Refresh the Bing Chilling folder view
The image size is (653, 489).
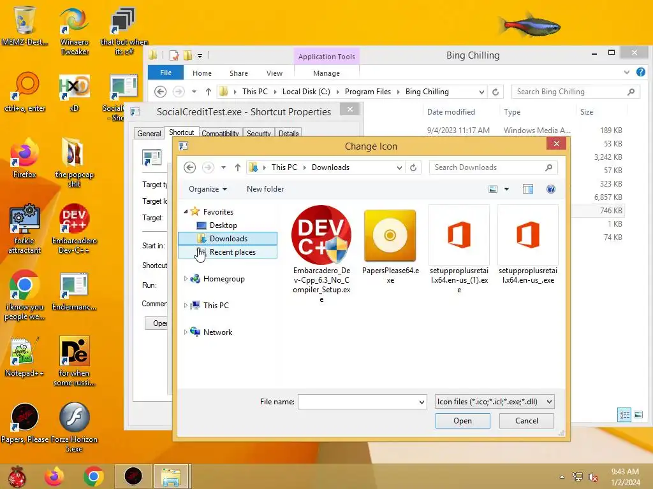coord(495,92)
